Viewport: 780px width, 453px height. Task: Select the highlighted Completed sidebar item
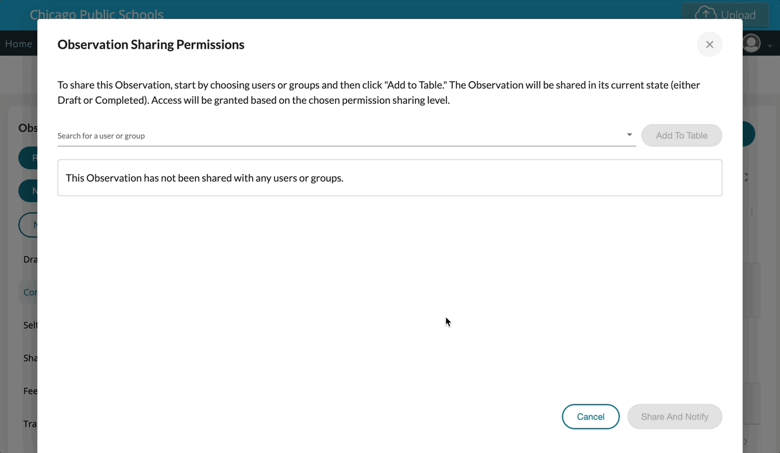coord(29,292)
